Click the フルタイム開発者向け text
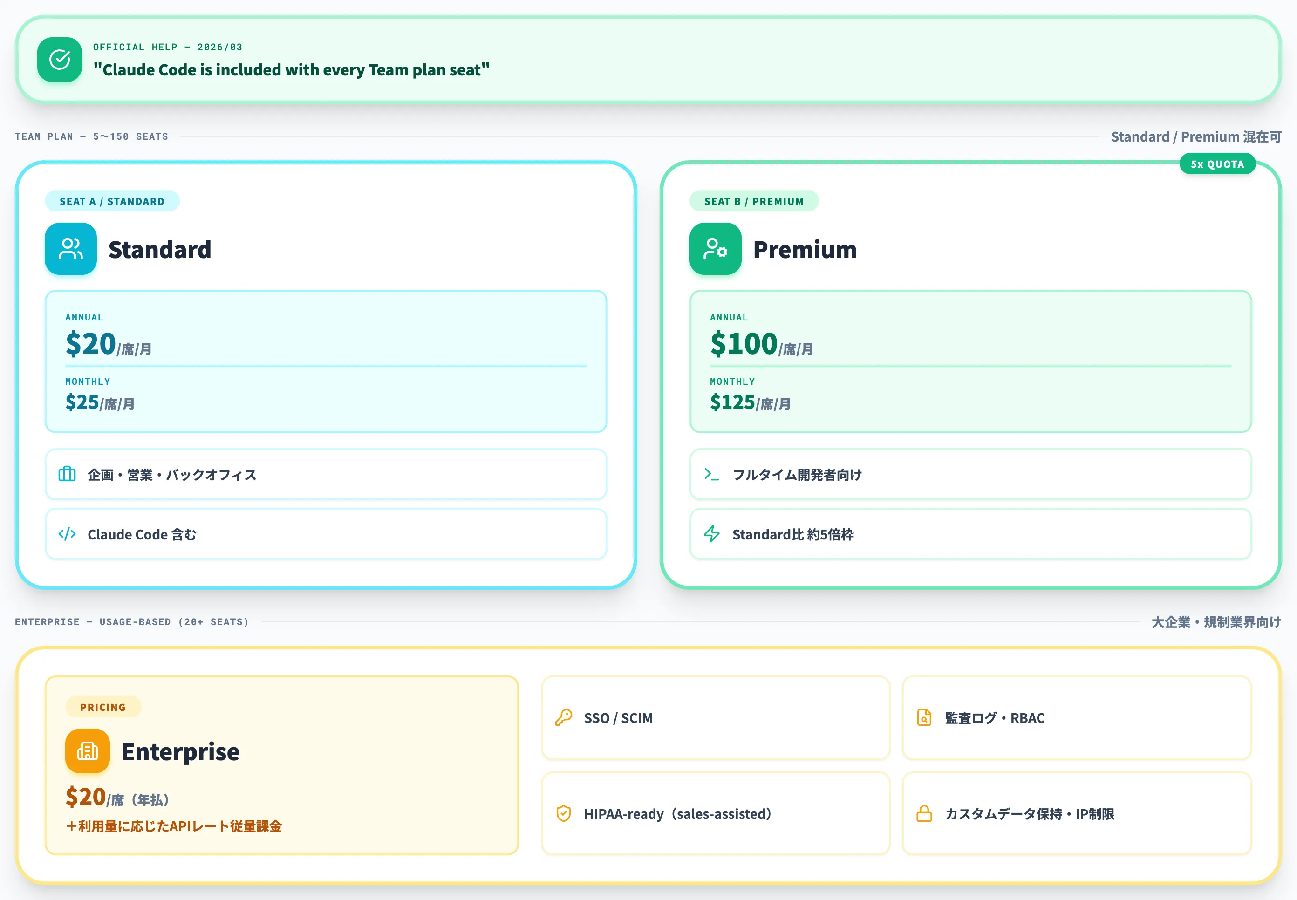Image resolution: width=1297 pixels, height=900 pixels. 797,475
